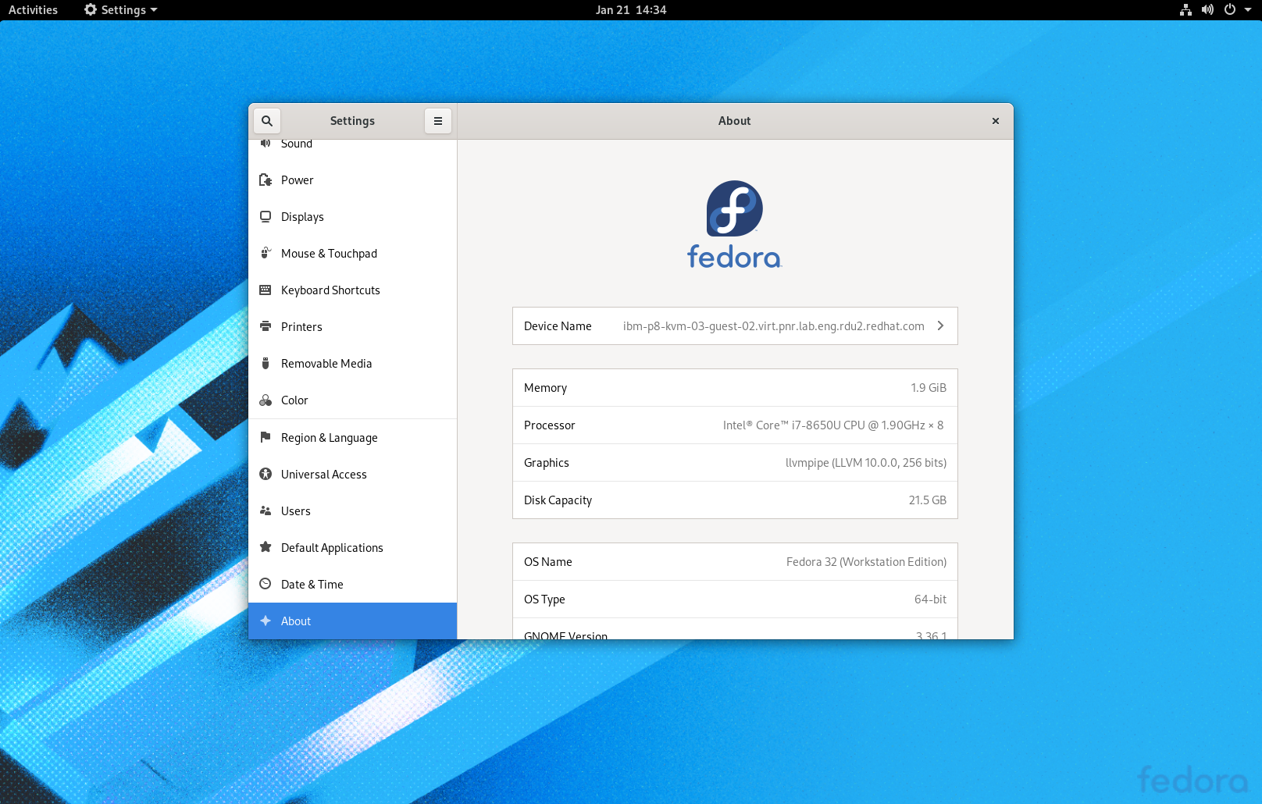
Task: Click the 1.9 GiB memory value
Action: [x=929, y=388]
